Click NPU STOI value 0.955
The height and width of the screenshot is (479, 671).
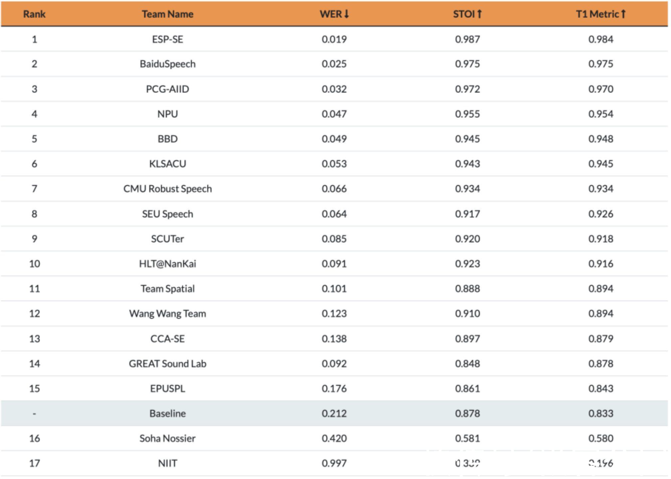pyautogui.click(x=468, y=114)
